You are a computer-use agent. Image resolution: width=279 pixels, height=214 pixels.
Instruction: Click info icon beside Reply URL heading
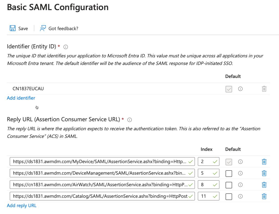pos(130,120)
